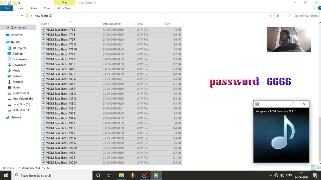Sort files by Size column

point(173,24)
